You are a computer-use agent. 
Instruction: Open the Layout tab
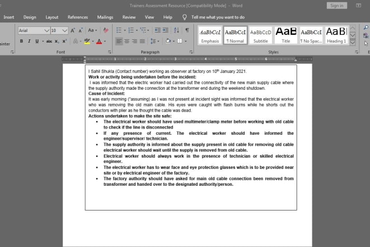[x=52, y=17]
